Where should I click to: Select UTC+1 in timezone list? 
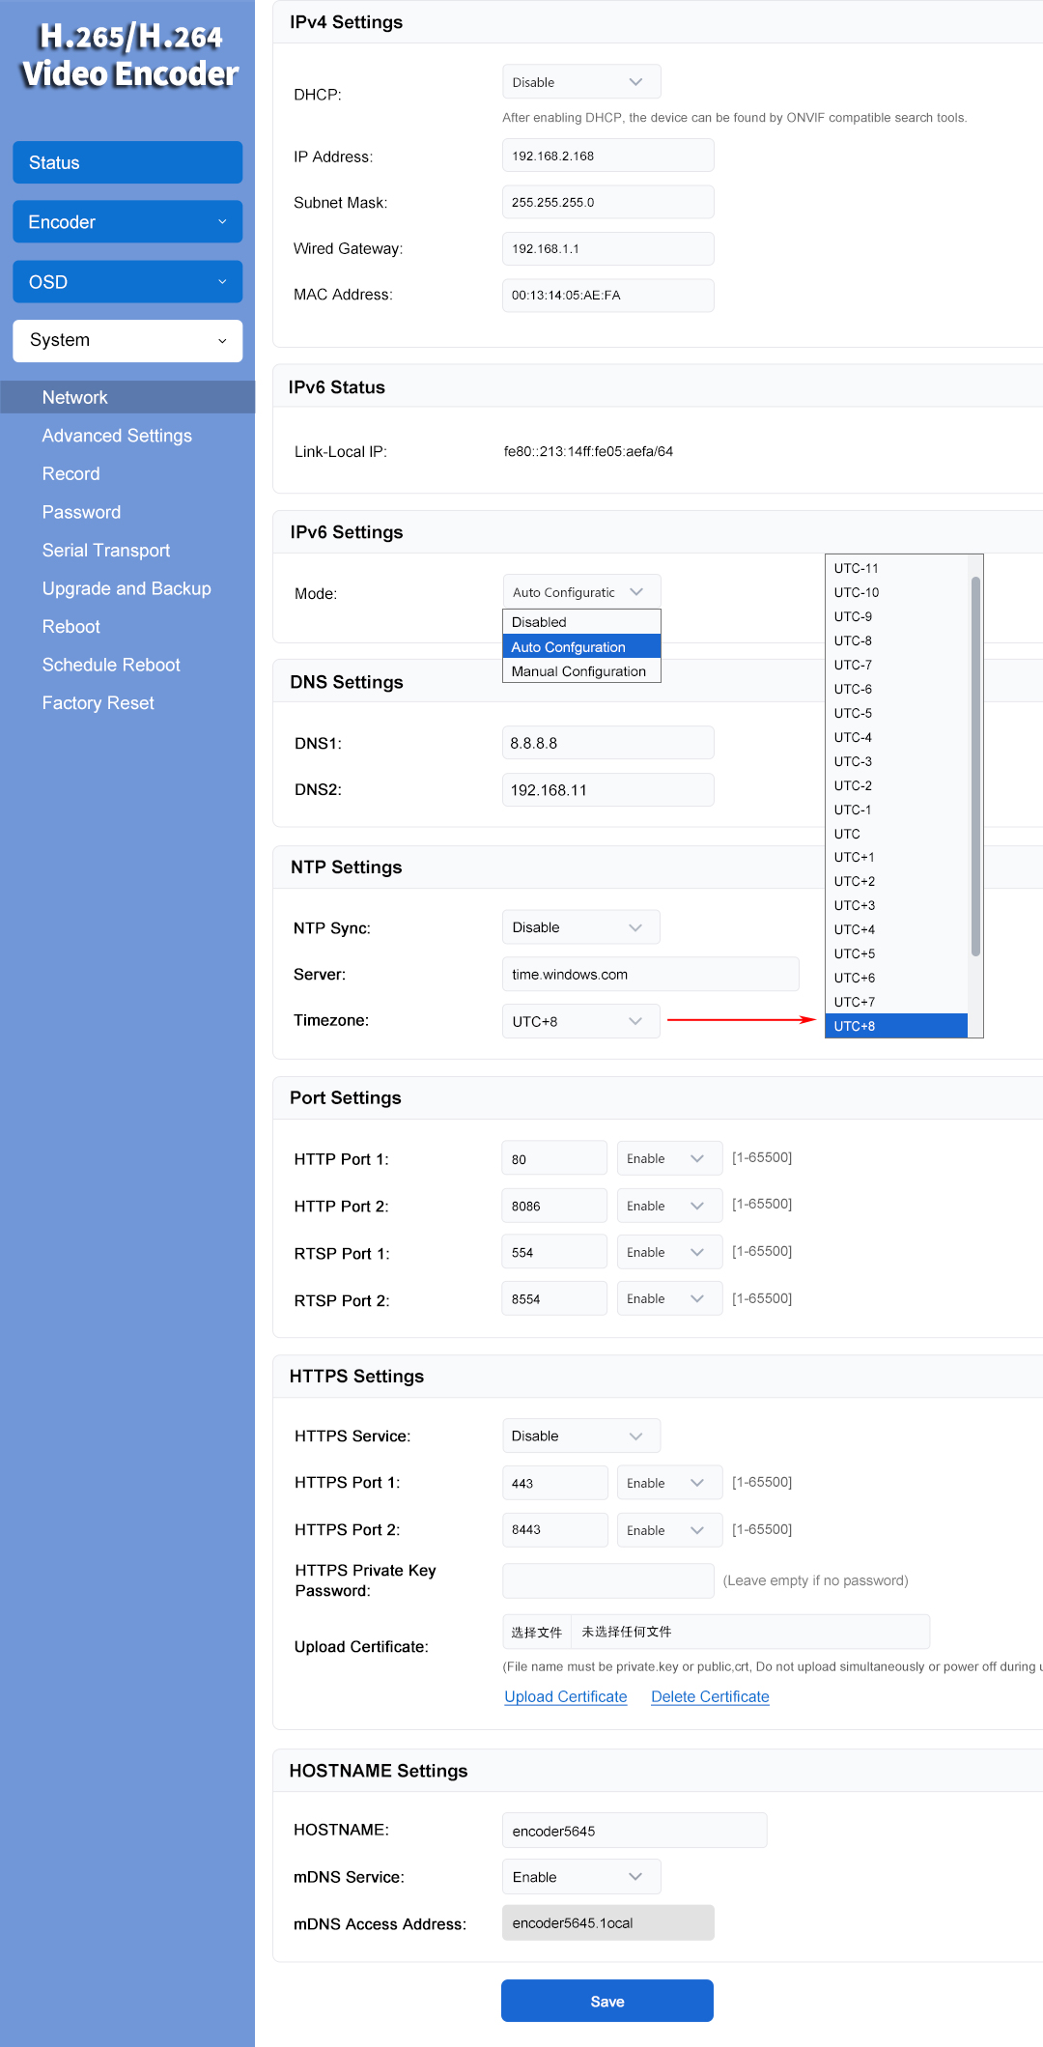896,857
